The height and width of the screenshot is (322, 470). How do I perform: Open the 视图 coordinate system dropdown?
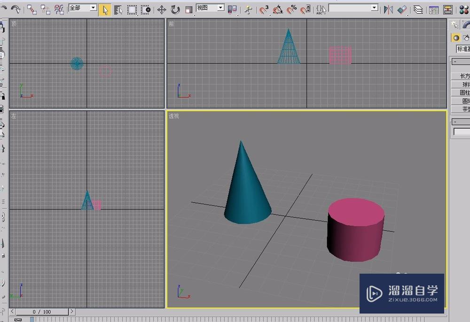(x=210, y=8)
